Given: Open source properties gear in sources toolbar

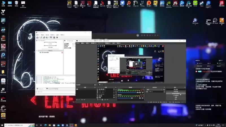Looking at the screenshot, I should point(102,100).
